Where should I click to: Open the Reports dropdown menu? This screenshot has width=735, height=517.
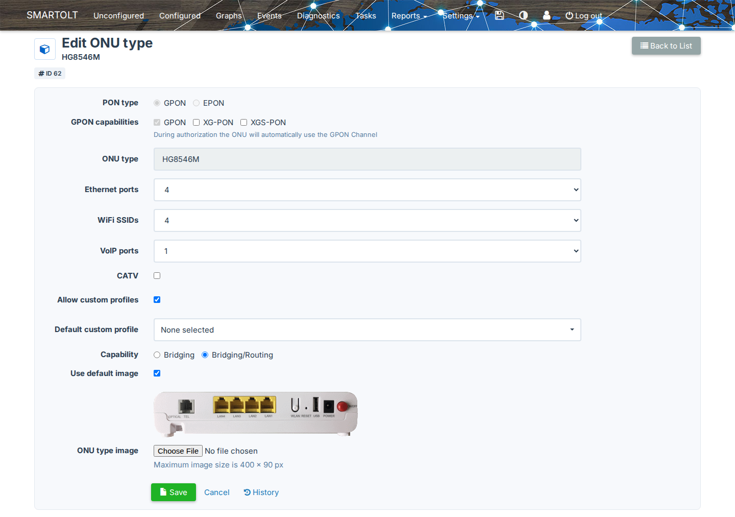(409, 16)
